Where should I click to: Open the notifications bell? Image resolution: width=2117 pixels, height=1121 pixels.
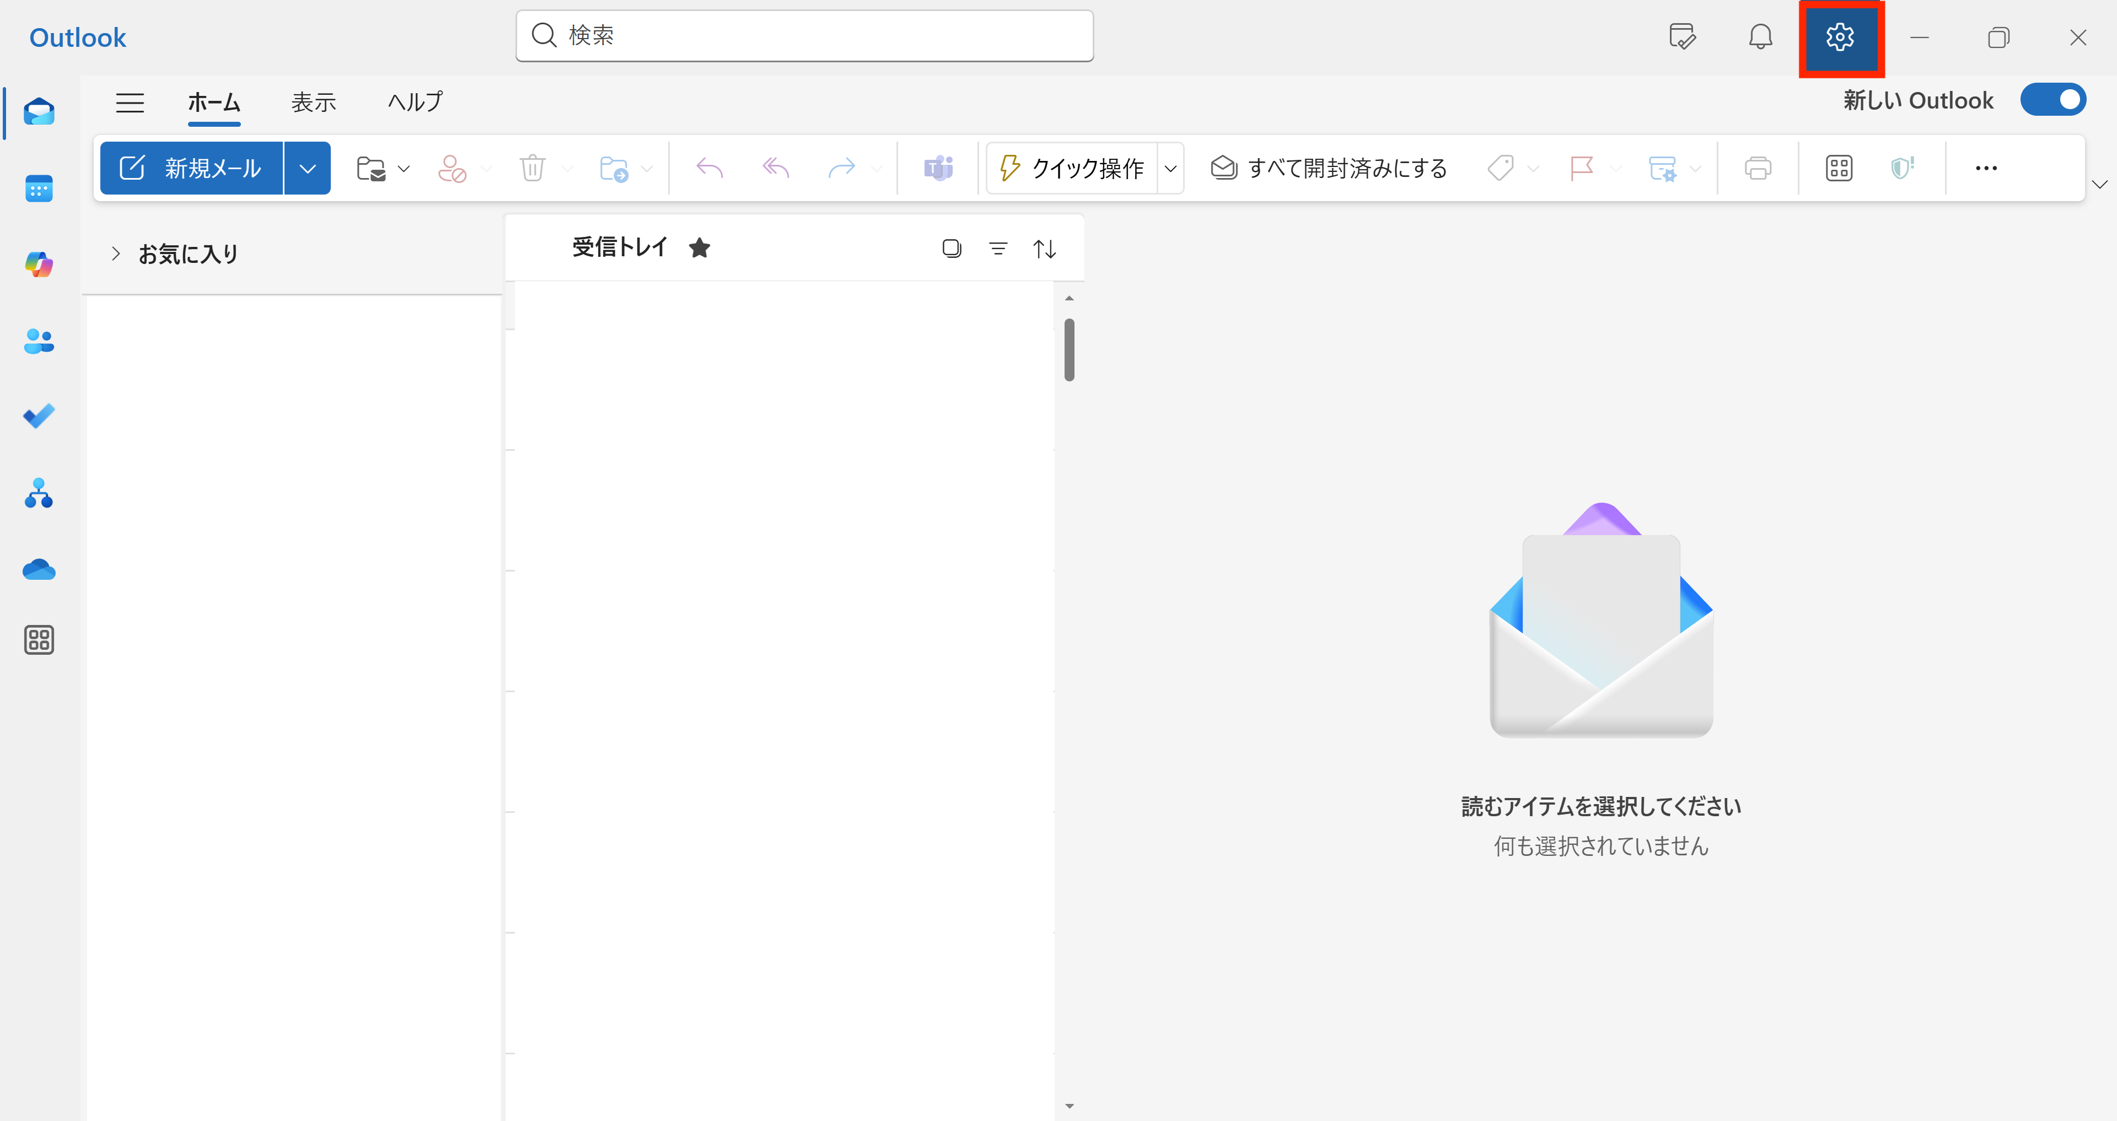pyautogui.click(x=1760, y=37)
